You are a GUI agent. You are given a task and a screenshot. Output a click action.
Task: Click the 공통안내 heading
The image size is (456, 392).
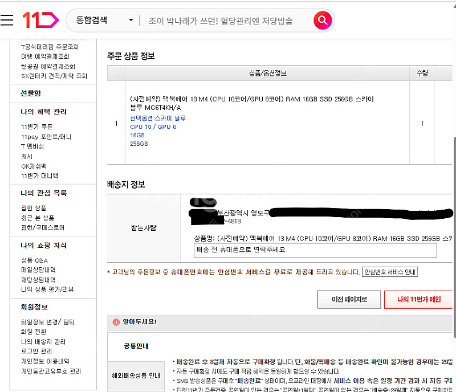[136, 346]
